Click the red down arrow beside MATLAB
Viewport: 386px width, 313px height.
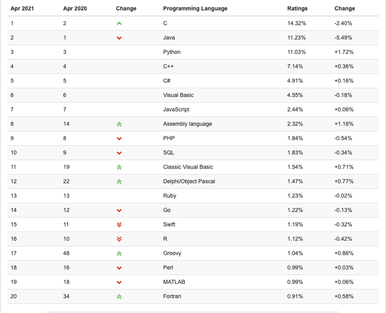[119, 283]
